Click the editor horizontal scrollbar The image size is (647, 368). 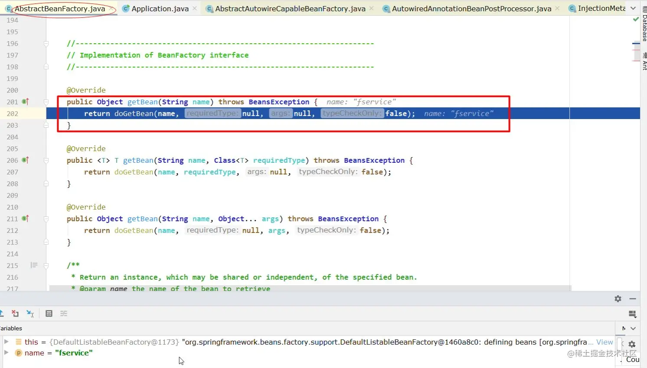click(x=310, y=288)
